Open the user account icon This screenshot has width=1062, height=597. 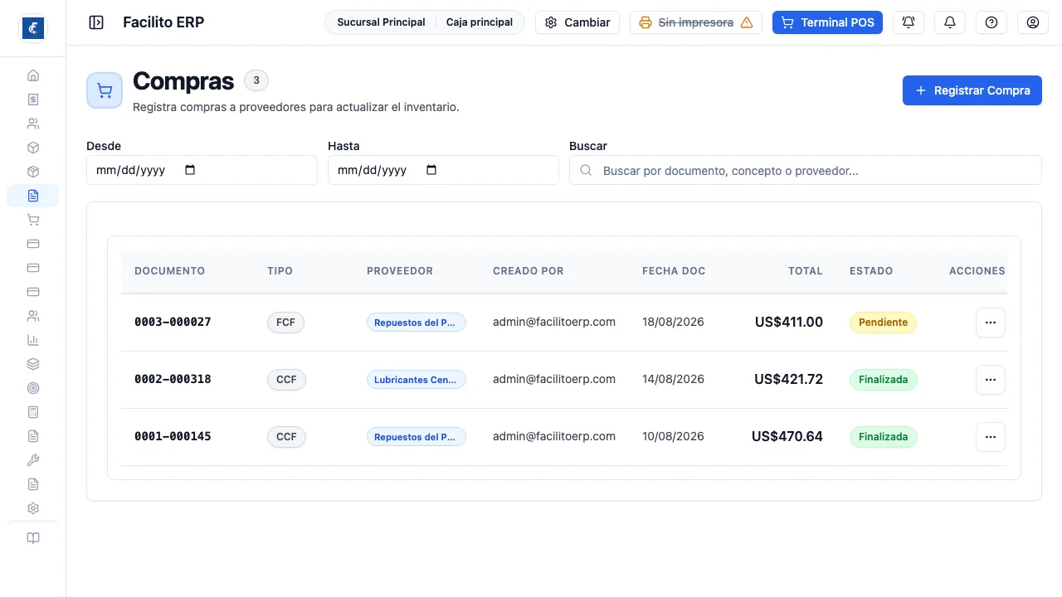1033,22
